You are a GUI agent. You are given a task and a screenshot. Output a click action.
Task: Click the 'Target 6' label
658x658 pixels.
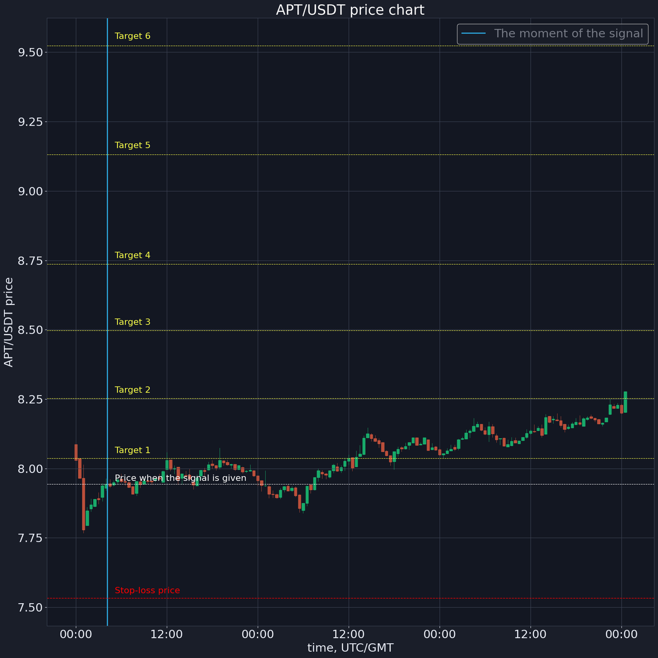click(x=132, y=36)
